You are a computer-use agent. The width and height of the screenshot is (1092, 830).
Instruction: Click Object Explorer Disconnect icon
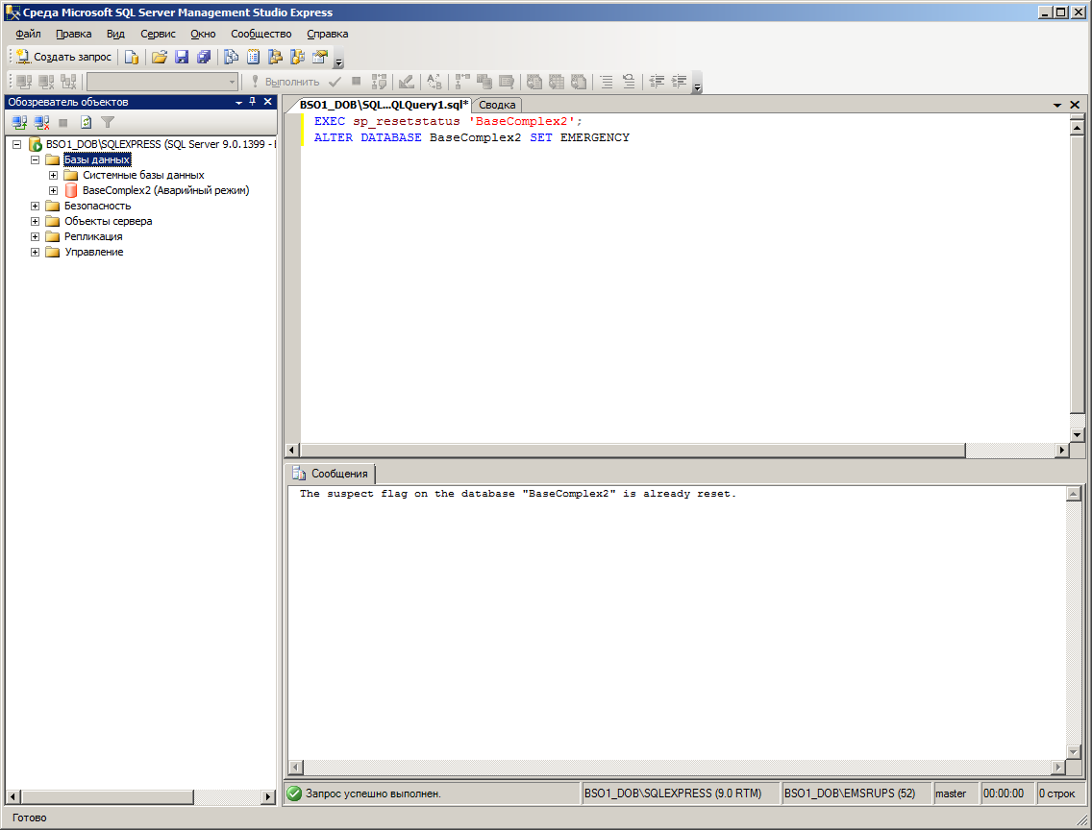pos(41,122)
